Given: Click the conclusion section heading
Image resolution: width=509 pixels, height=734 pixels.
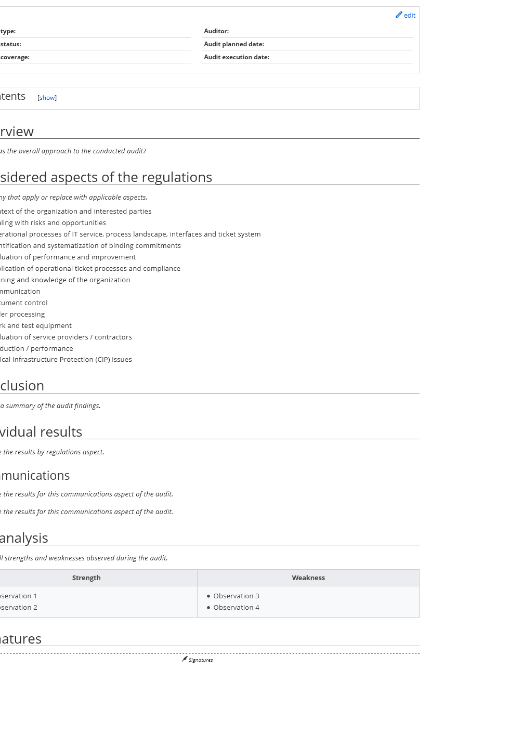Looking at the screenshot, I should pos(22,386).
